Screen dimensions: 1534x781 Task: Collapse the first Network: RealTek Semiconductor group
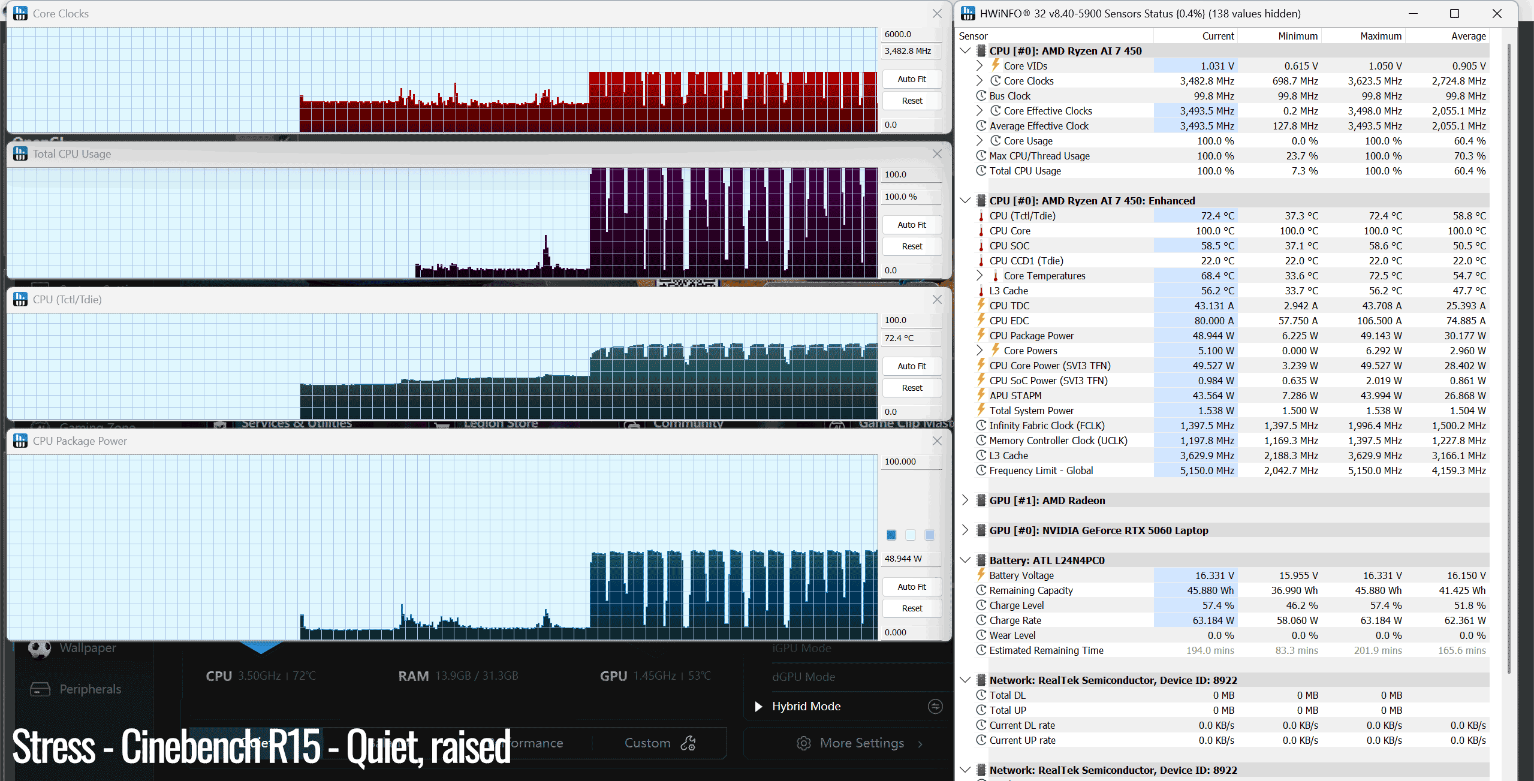coord(965,680)
